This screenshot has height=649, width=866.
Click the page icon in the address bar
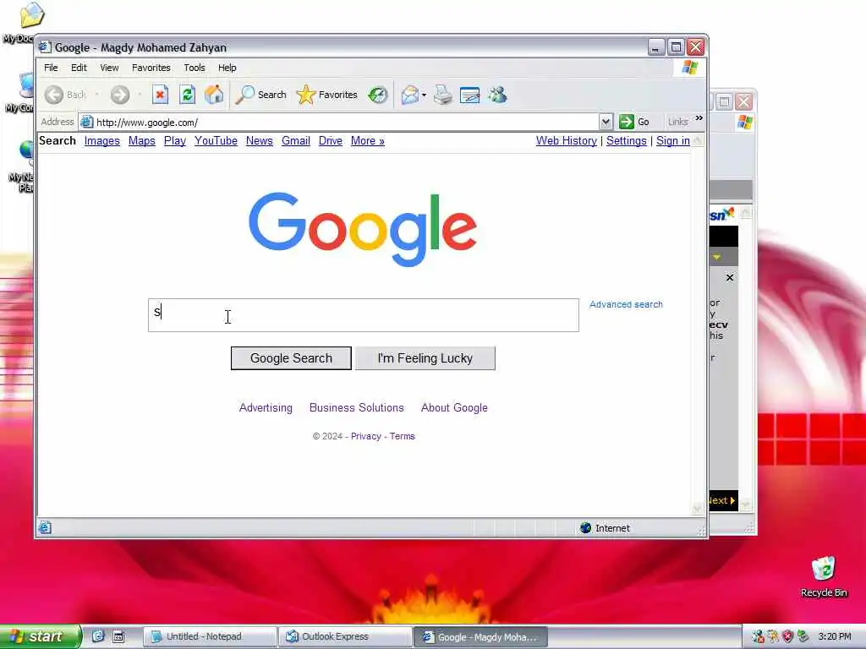87,122
